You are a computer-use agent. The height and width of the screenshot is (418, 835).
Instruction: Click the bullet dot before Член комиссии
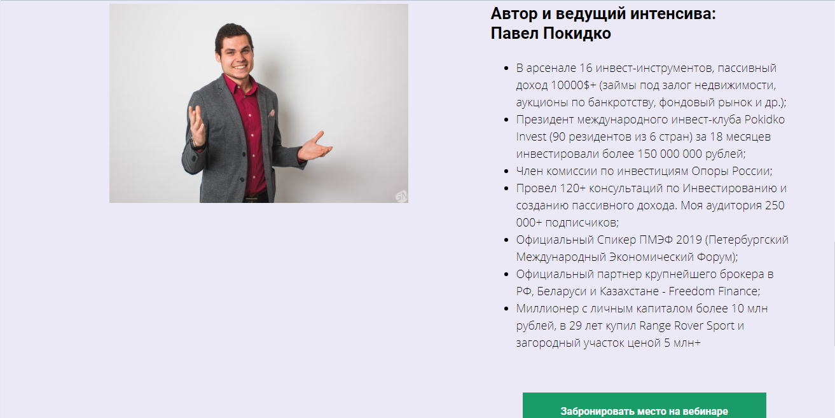coord(506,171)
